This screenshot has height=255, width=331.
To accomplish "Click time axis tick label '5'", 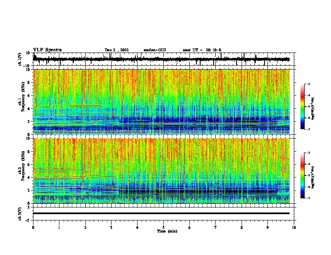I will pyautogui.click(x=163, y=227).
